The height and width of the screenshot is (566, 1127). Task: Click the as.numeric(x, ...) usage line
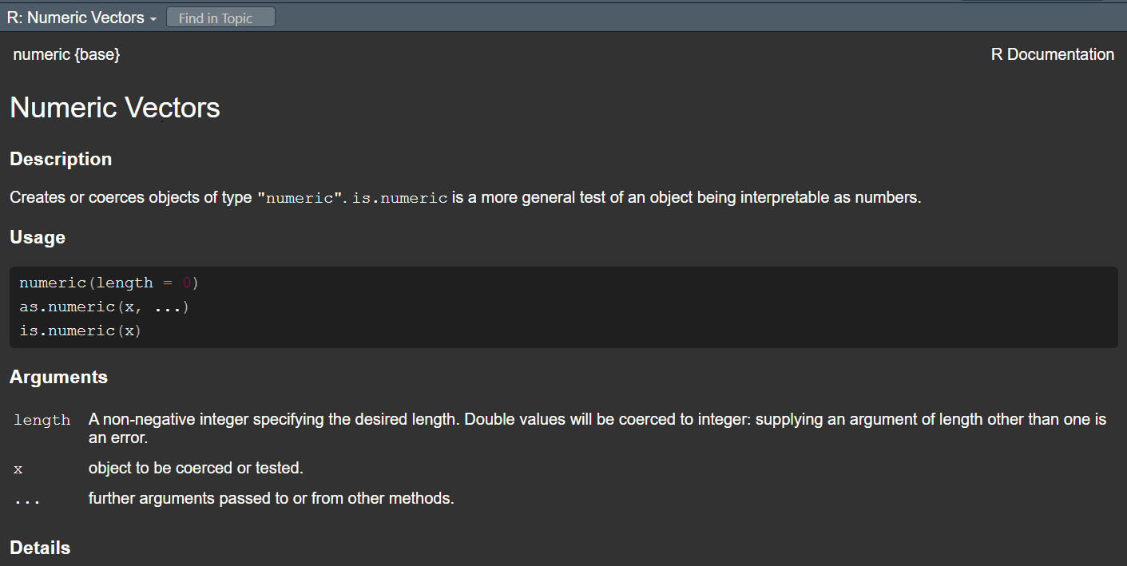click(104, 307)
